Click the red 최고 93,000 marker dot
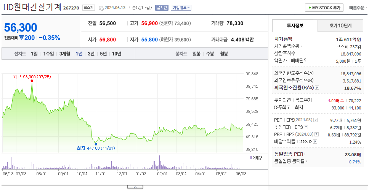This screenshot has height=190, width=369. pyautogui.click(x=32, y=81)
